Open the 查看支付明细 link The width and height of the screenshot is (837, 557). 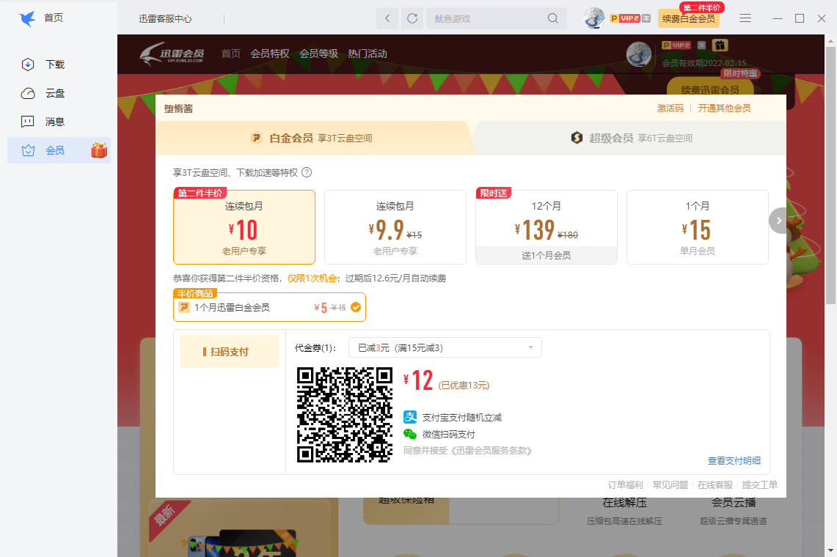pyautogui.click(x=734, y=460)
